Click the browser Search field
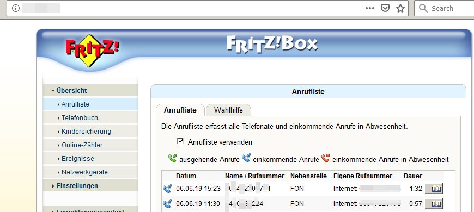 pos(445,8)
